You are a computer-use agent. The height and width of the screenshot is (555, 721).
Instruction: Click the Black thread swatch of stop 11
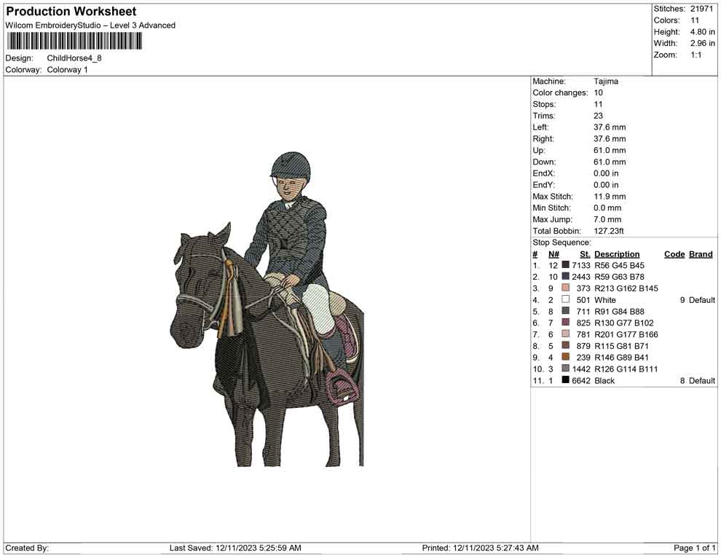[x=566, y=379]
